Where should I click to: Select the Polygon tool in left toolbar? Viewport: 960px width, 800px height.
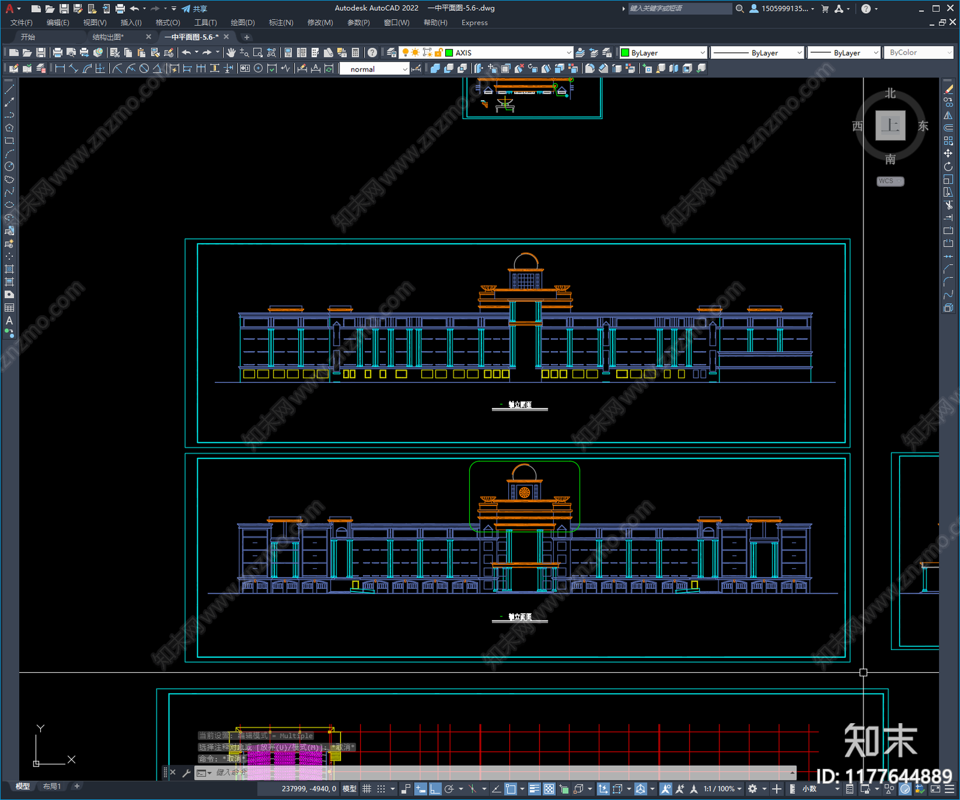click(9, 128)
